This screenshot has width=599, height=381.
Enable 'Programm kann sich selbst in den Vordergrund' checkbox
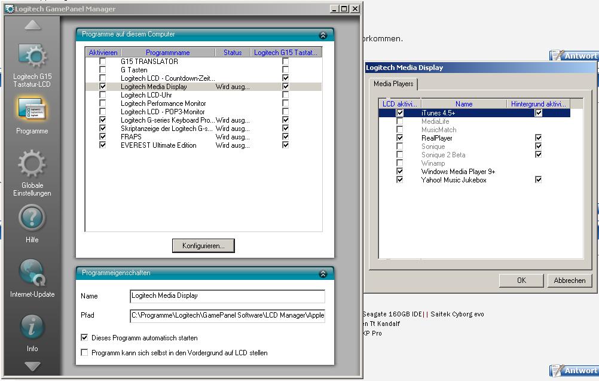coord(84,352)
